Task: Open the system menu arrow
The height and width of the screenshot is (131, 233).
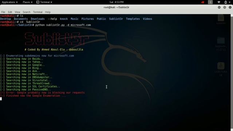Action: [x=229, y=2]
